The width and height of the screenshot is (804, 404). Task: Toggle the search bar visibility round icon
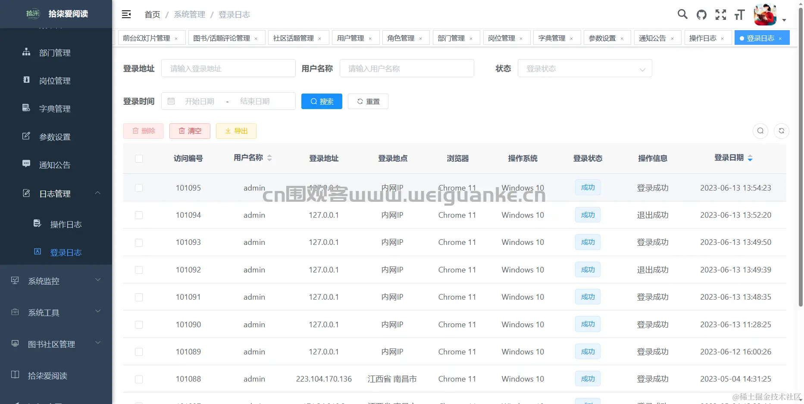[x=760, y=131]
